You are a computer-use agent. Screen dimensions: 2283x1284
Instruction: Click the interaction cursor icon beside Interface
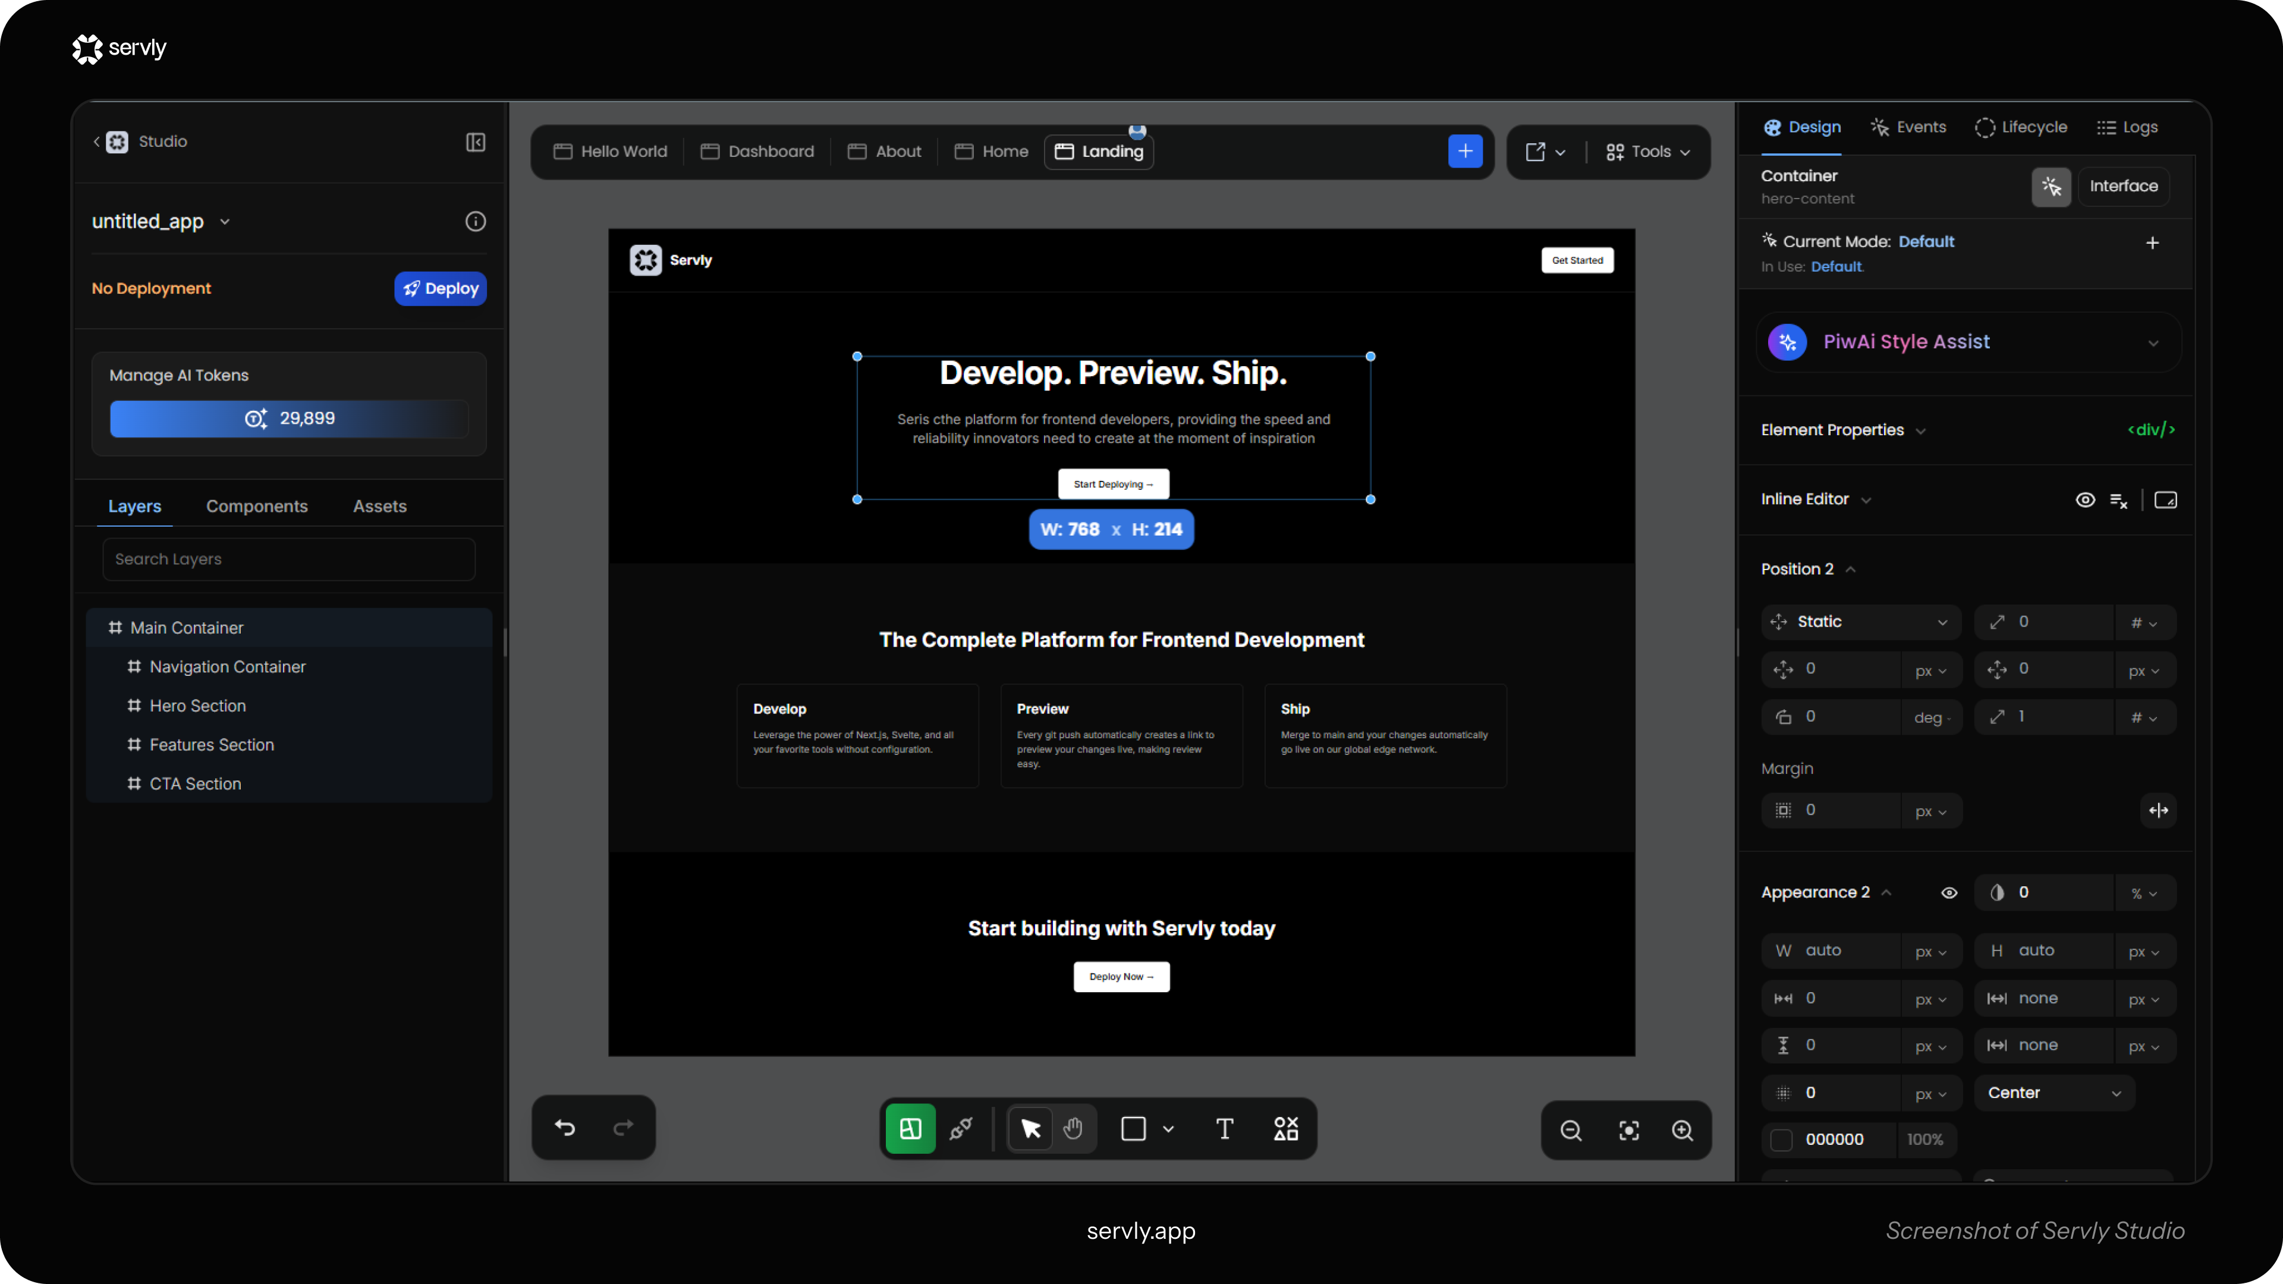(2051, 186)
